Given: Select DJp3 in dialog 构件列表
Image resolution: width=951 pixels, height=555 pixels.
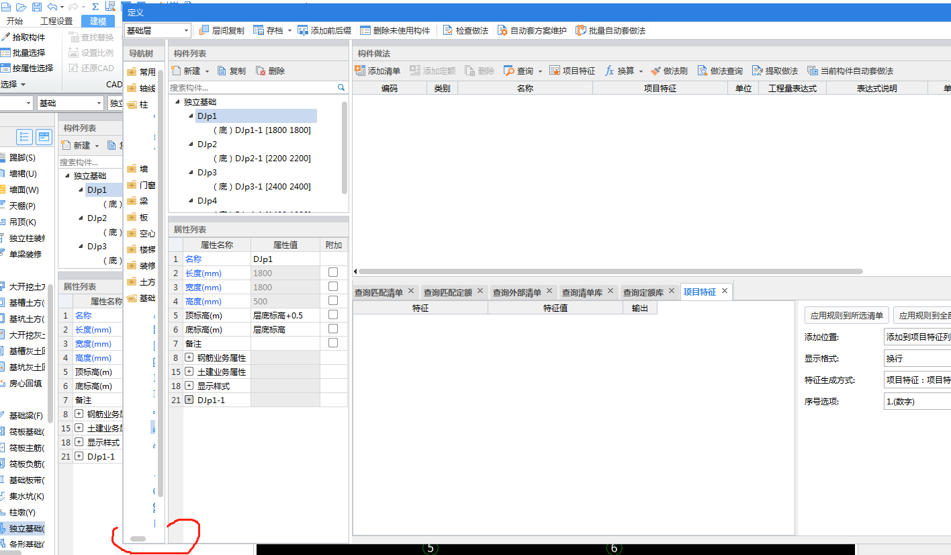Looking at the screenshot, I should pyautogui.click(x=207, y=172).
